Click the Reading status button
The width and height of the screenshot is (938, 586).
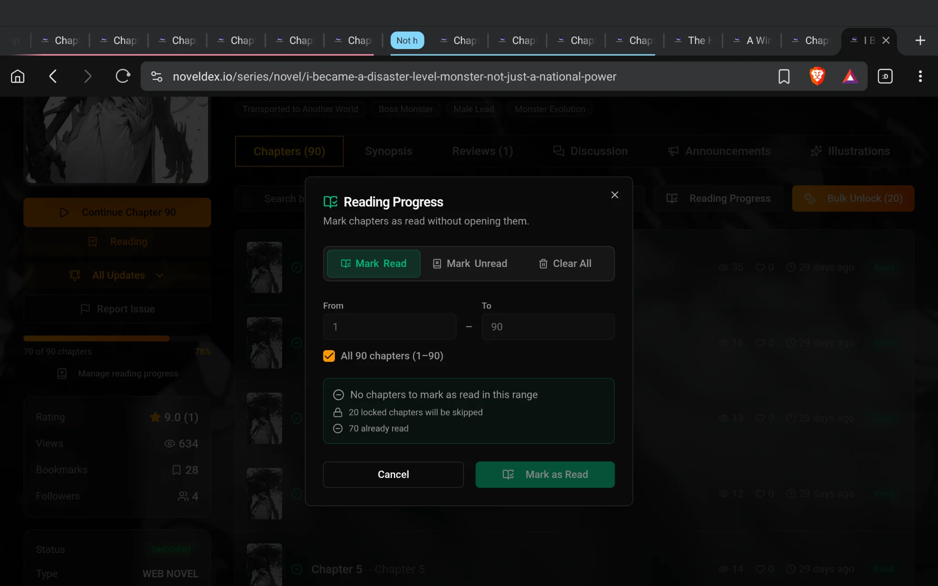[117, 242]
